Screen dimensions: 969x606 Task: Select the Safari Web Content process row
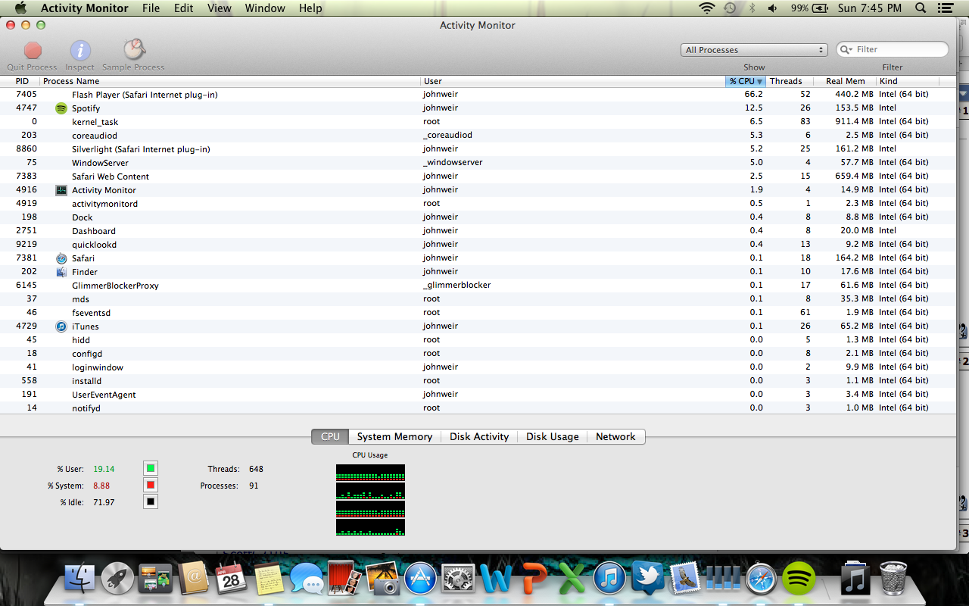478,176
